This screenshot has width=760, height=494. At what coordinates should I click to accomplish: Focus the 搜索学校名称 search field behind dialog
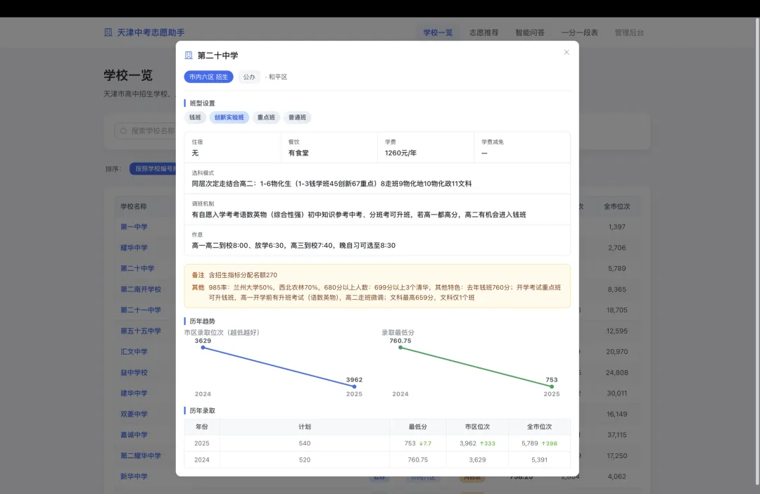tap(145, 131)
